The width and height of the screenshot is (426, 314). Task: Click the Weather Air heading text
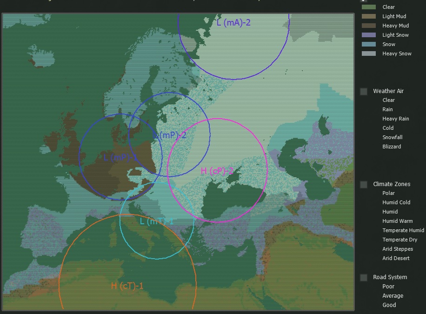click(x=388, y=91)
